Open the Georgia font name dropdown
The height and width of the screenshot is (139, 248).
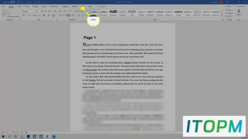[29, 11]
